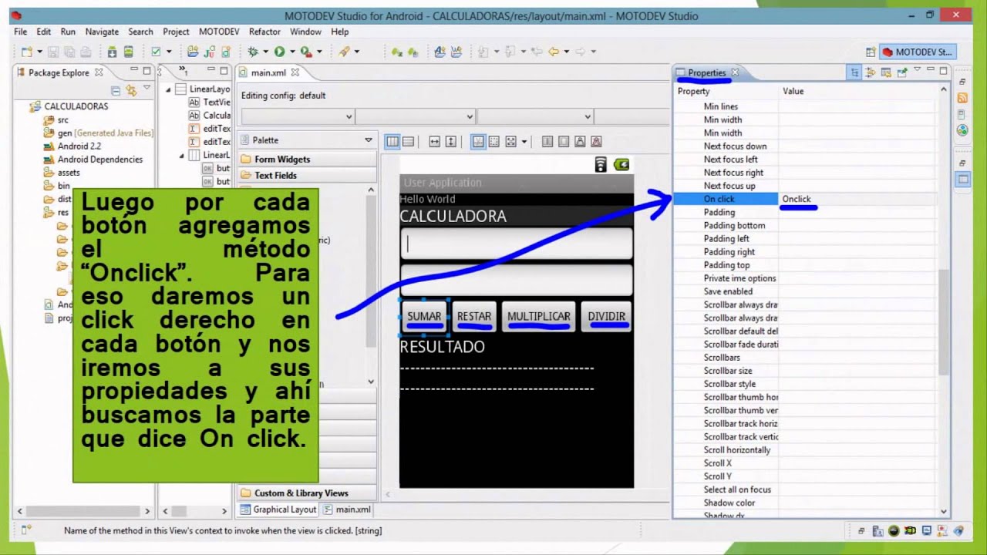Open the Window menu

(x=305, y=32)
